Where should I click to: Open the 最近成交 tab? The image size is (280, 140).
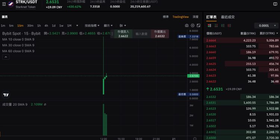pos(228,17)
